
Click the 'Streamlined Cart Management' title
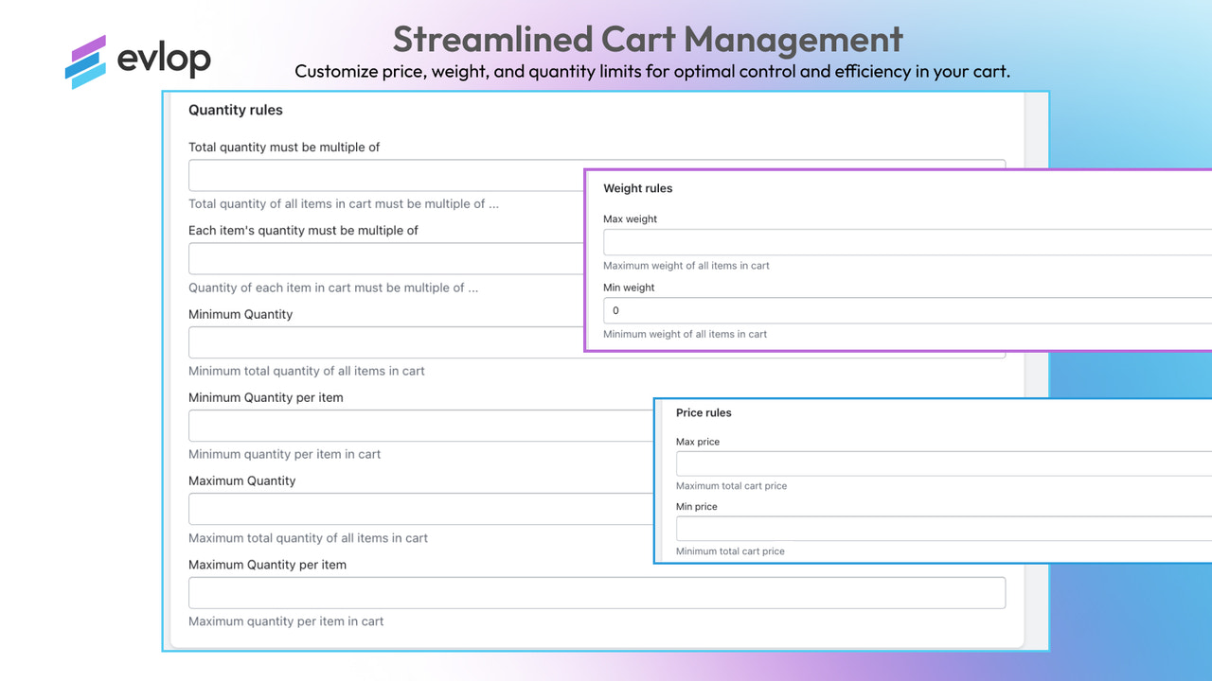647,40
